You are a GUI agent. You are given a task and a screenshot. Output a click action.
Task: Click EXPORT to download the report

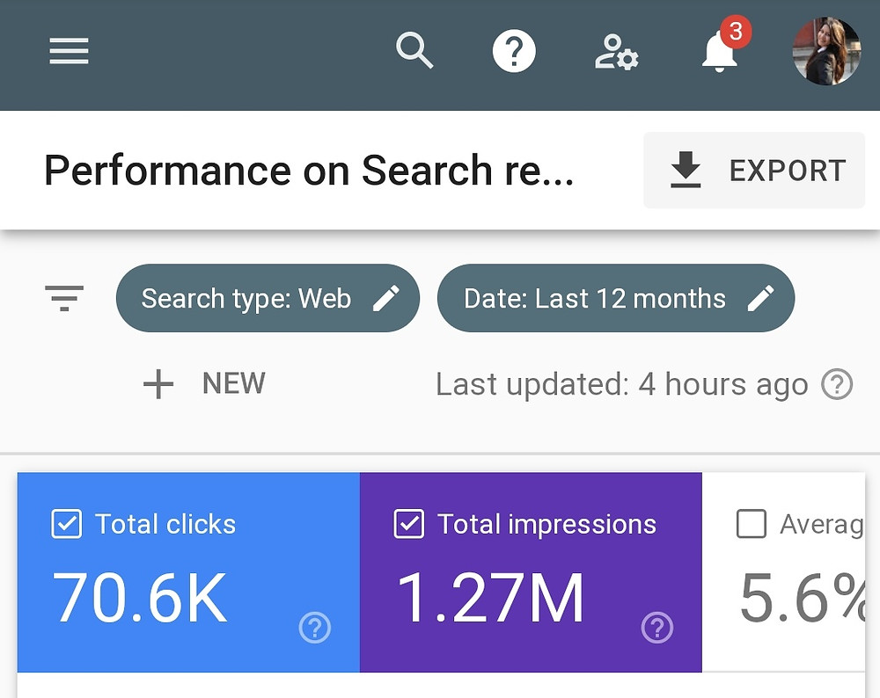[786, 170]
